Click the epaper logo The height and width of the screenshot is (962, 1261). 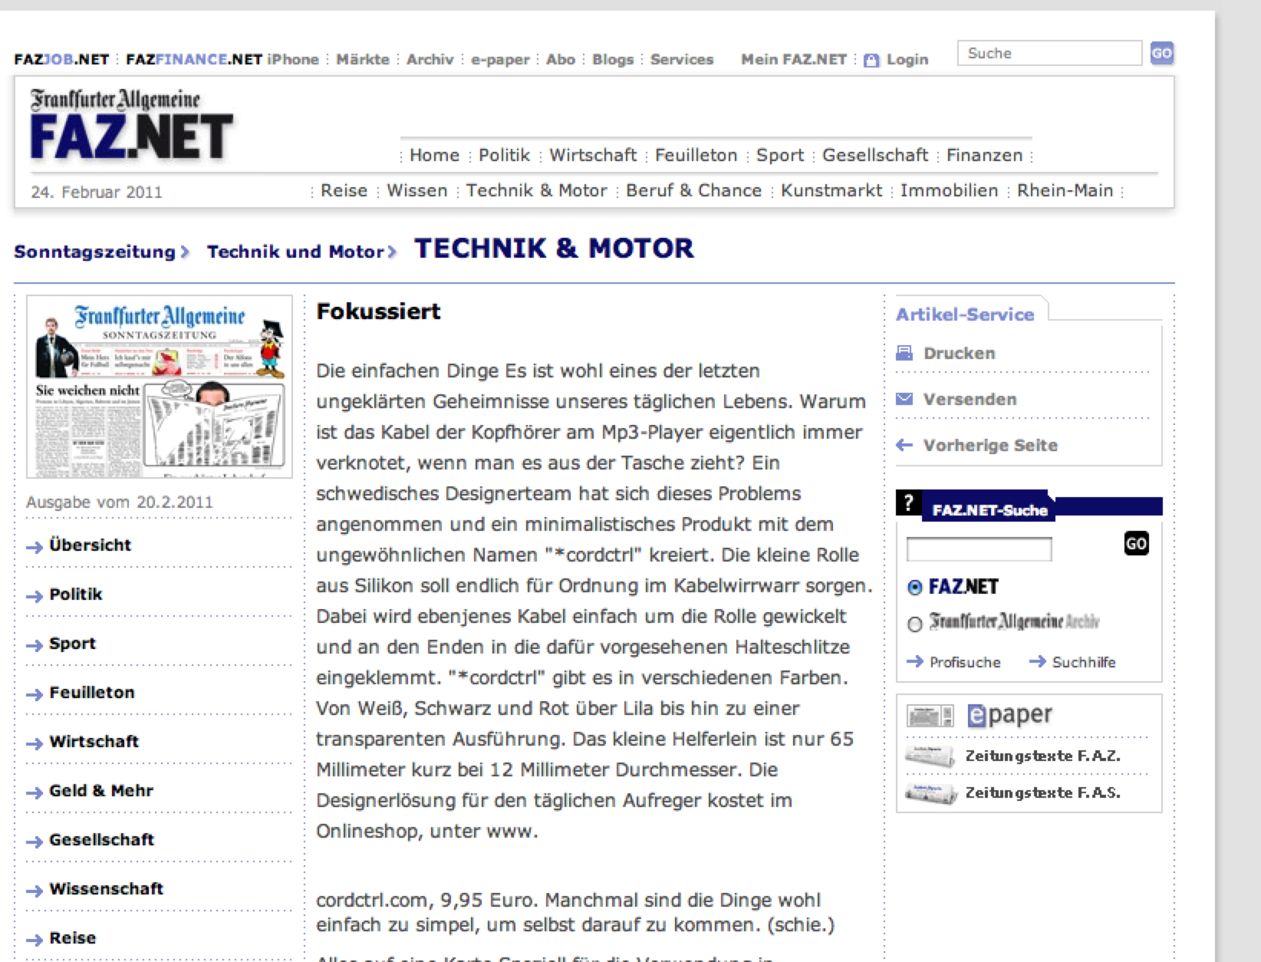[1009, 715]
